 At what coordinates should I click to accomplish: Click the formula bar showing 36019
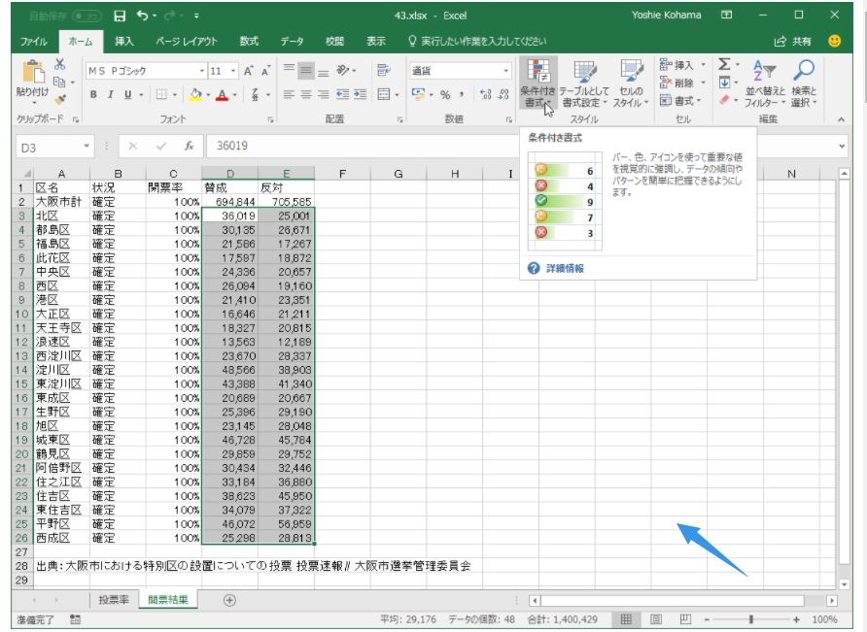[525, 146]
